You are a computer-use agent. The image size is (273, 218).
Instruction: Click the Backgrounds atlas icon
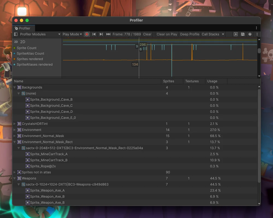(19, 87)
